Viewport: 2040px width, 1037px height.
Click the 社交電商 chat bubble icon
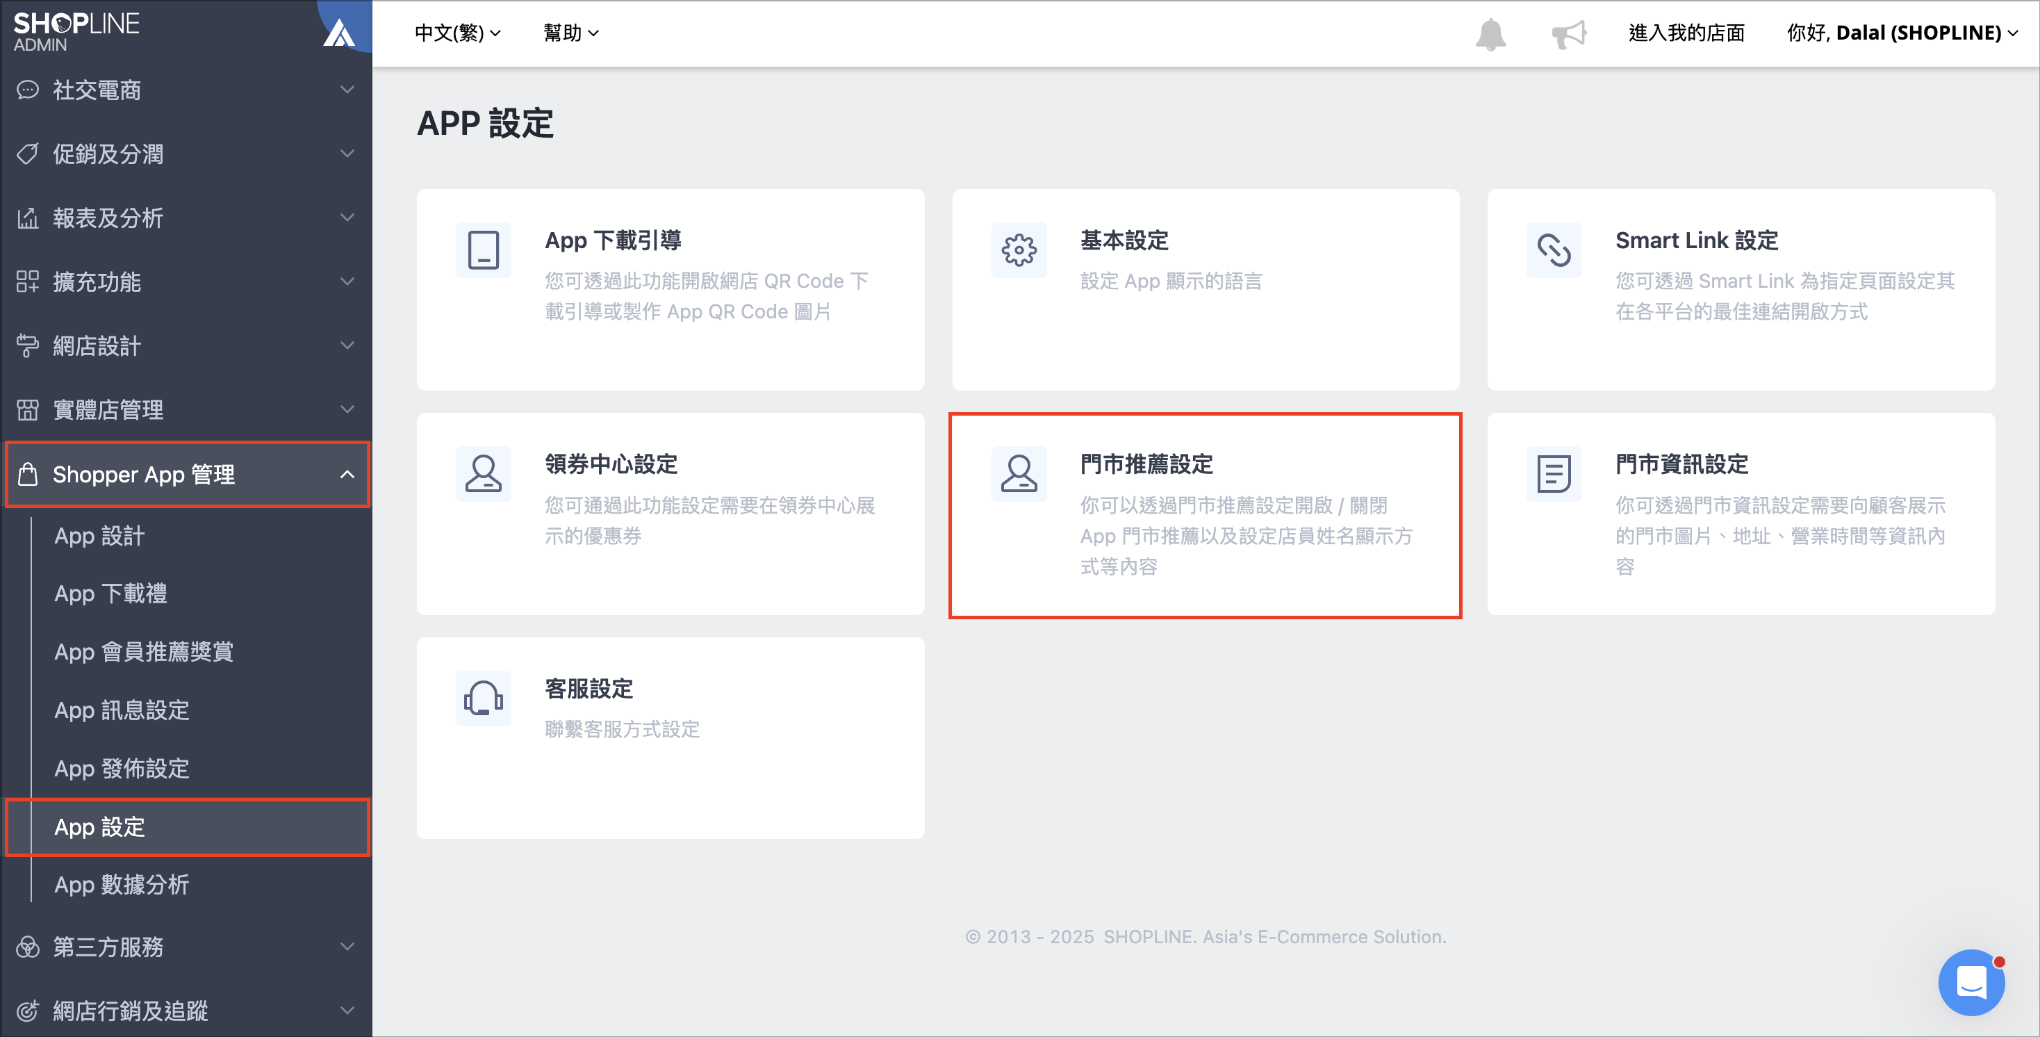tap(28, 90)
